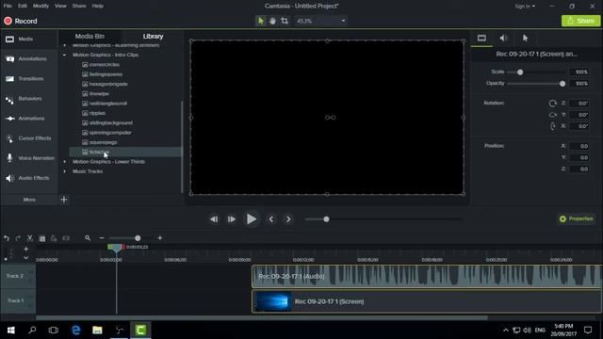The height and width of the screenshot is (339, 603).
Task: Click the timeline magnifier zoom icon
Action: [88, 238]
